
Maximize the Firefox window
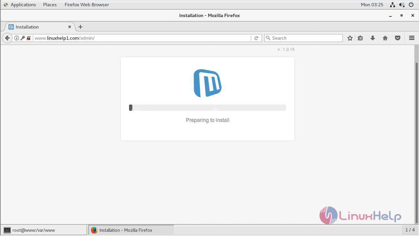point(401,15)
